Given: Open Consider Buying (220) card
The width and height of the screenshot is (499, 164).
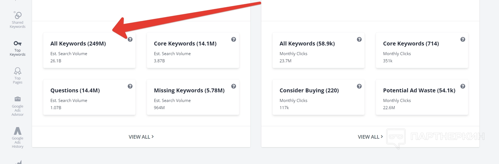Looking at the screenshot, I should [x=309, y=90].
